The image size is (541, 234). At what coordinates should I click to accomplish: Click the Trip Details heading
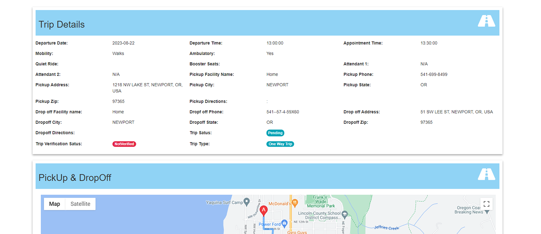62,25
